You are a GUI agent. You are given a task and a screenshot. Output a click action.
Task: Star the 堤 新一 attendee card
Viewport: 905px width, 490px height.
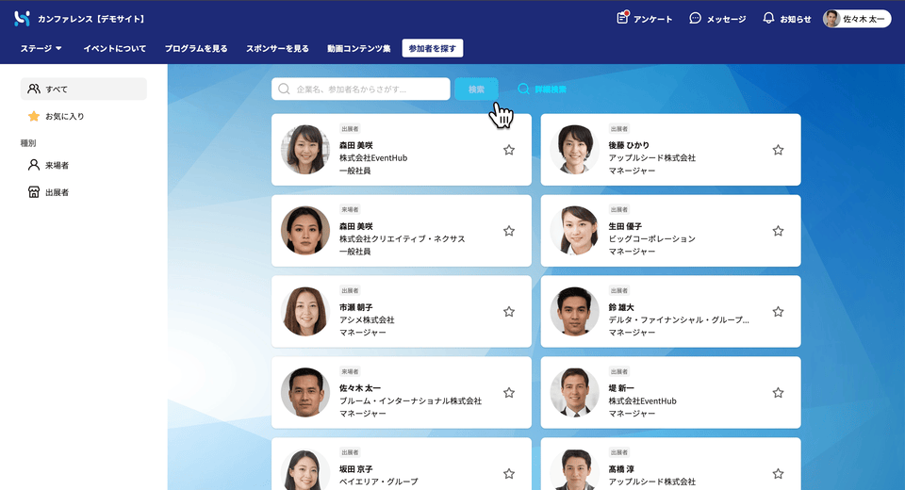point(778,392)
